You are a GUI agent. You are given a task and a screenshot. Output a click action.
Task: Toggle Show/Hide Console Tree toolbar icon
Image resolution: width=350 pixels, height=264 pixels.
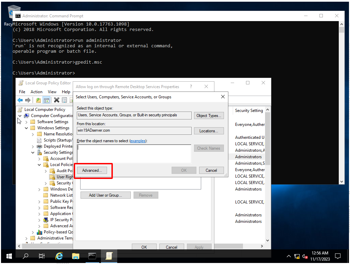point(47,100)
